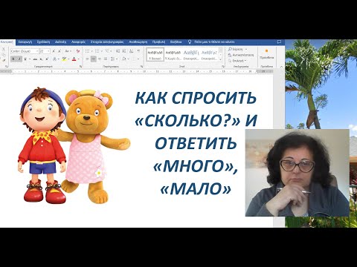The width and height of the screenshot is (357, 267).
Task: Align text right
Action: coord(100,59)
